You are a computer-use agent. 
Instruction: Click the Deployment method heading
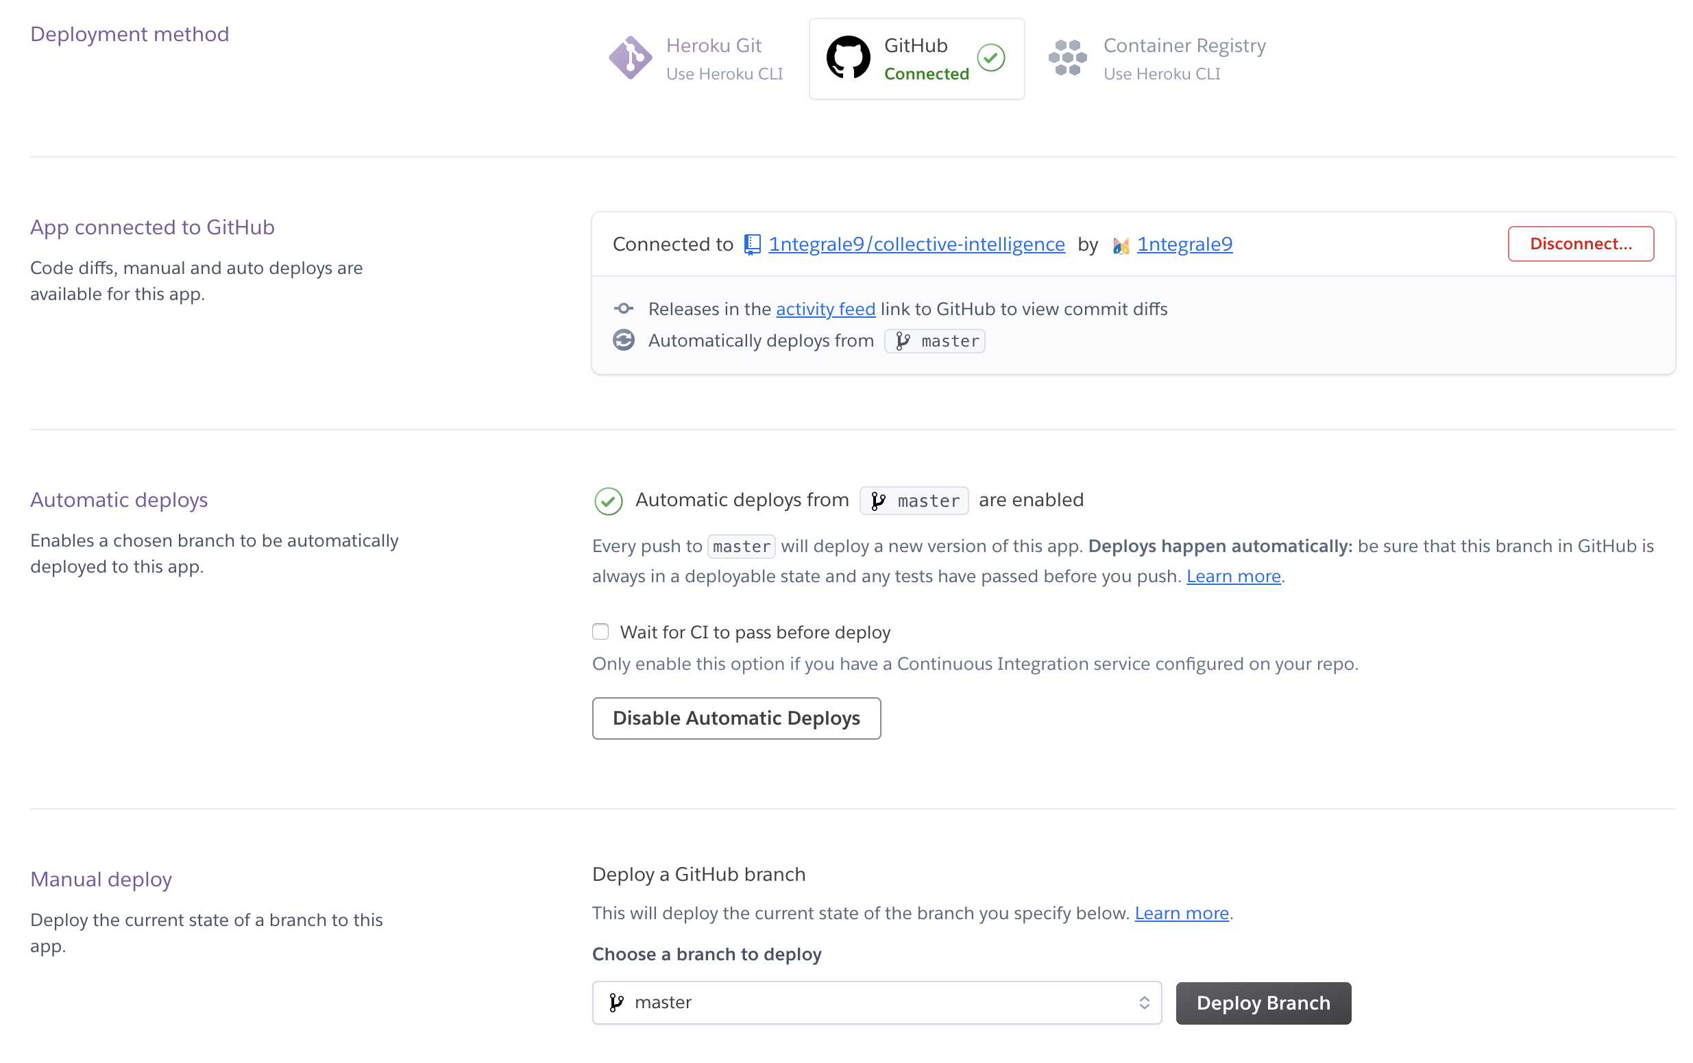point(130,34)
